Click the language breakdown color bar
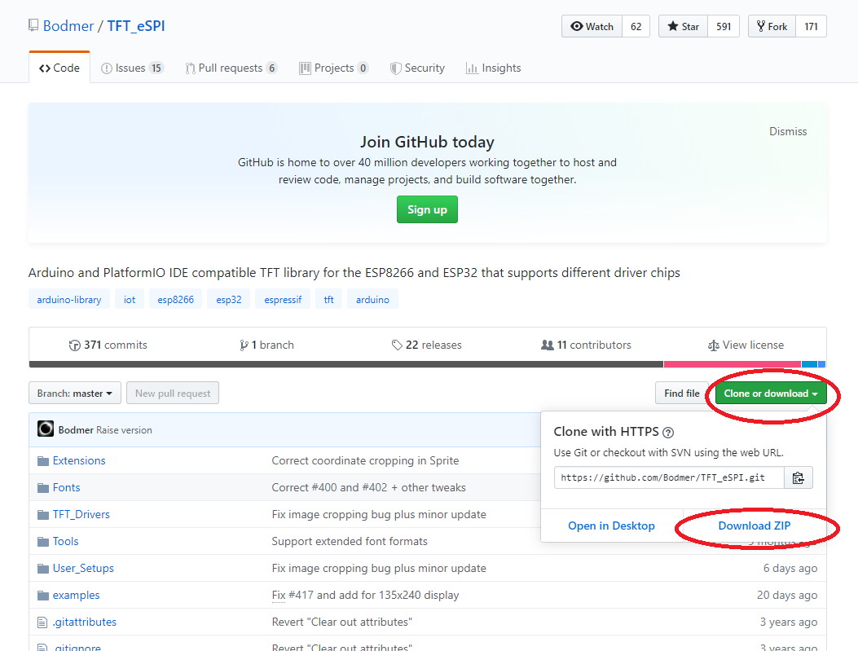This screenshot has height=651, width=858. coord(427,364)
